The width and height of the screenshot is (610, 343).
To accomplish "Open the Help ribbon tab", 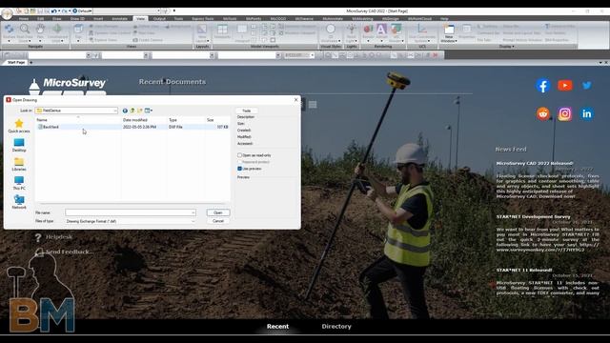I will pos(444,19).
